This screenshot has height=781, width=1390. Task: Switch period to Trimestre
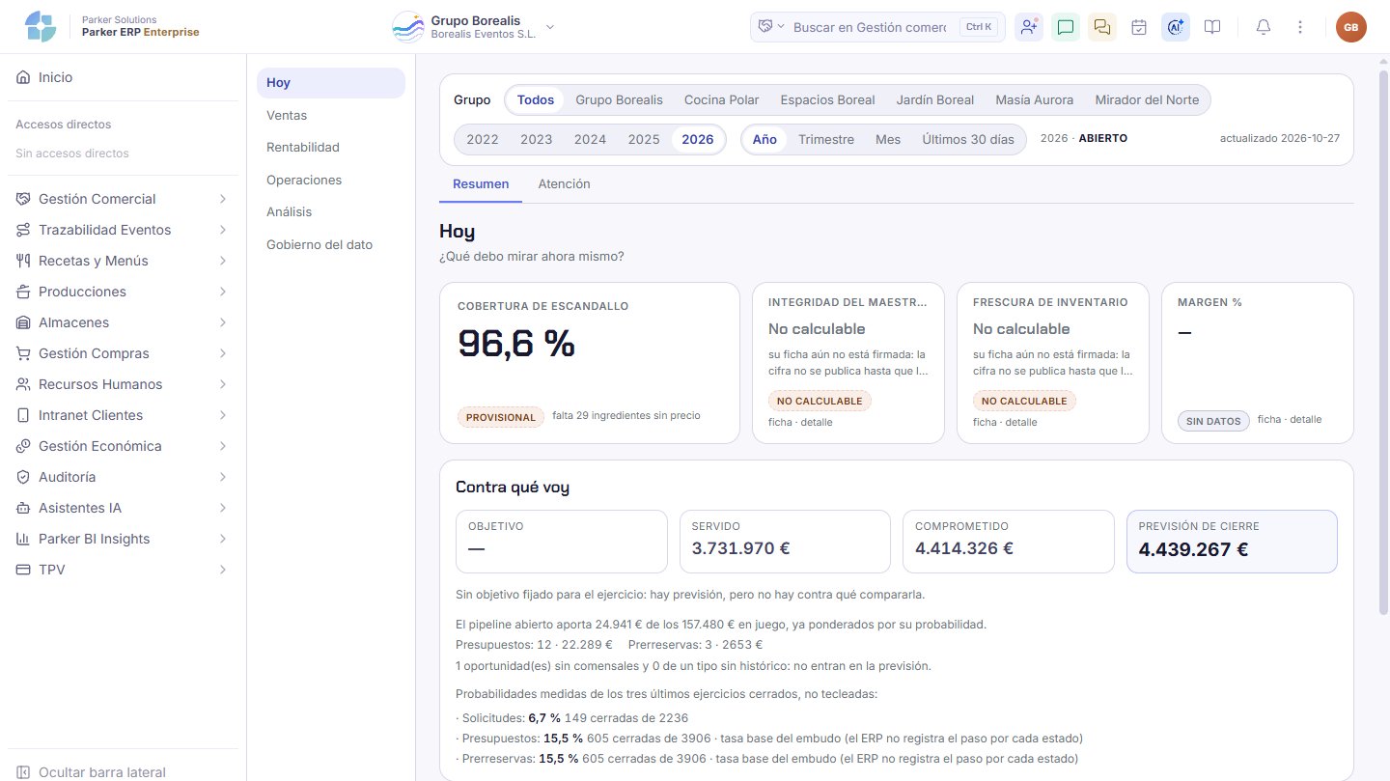tap(826, 139)
